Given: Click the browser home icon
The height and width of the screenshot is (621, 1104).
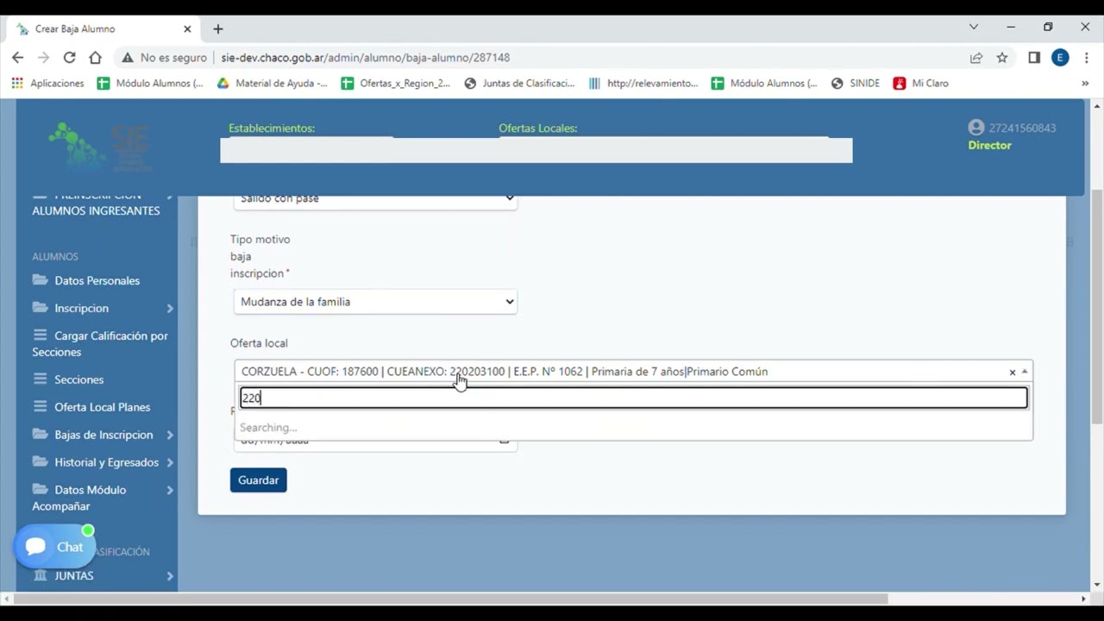Looking at the screenshot, I should pyautogui.click(x=95, y=58).
